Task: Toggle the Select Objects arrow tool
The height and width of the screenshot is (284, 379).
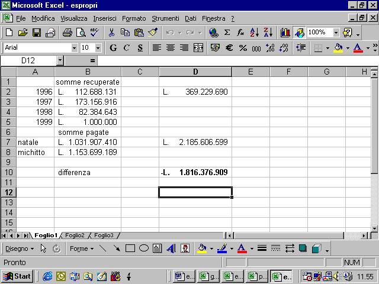Action: 43,248
